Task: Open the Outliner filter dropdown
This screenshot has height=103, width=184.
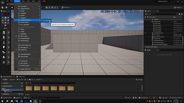Action: 147,14
